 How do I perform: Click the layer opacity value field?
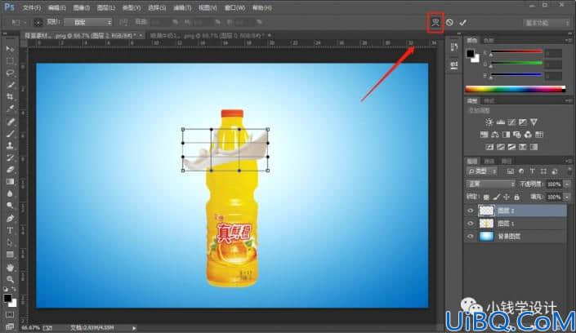(x=555, y=184)
